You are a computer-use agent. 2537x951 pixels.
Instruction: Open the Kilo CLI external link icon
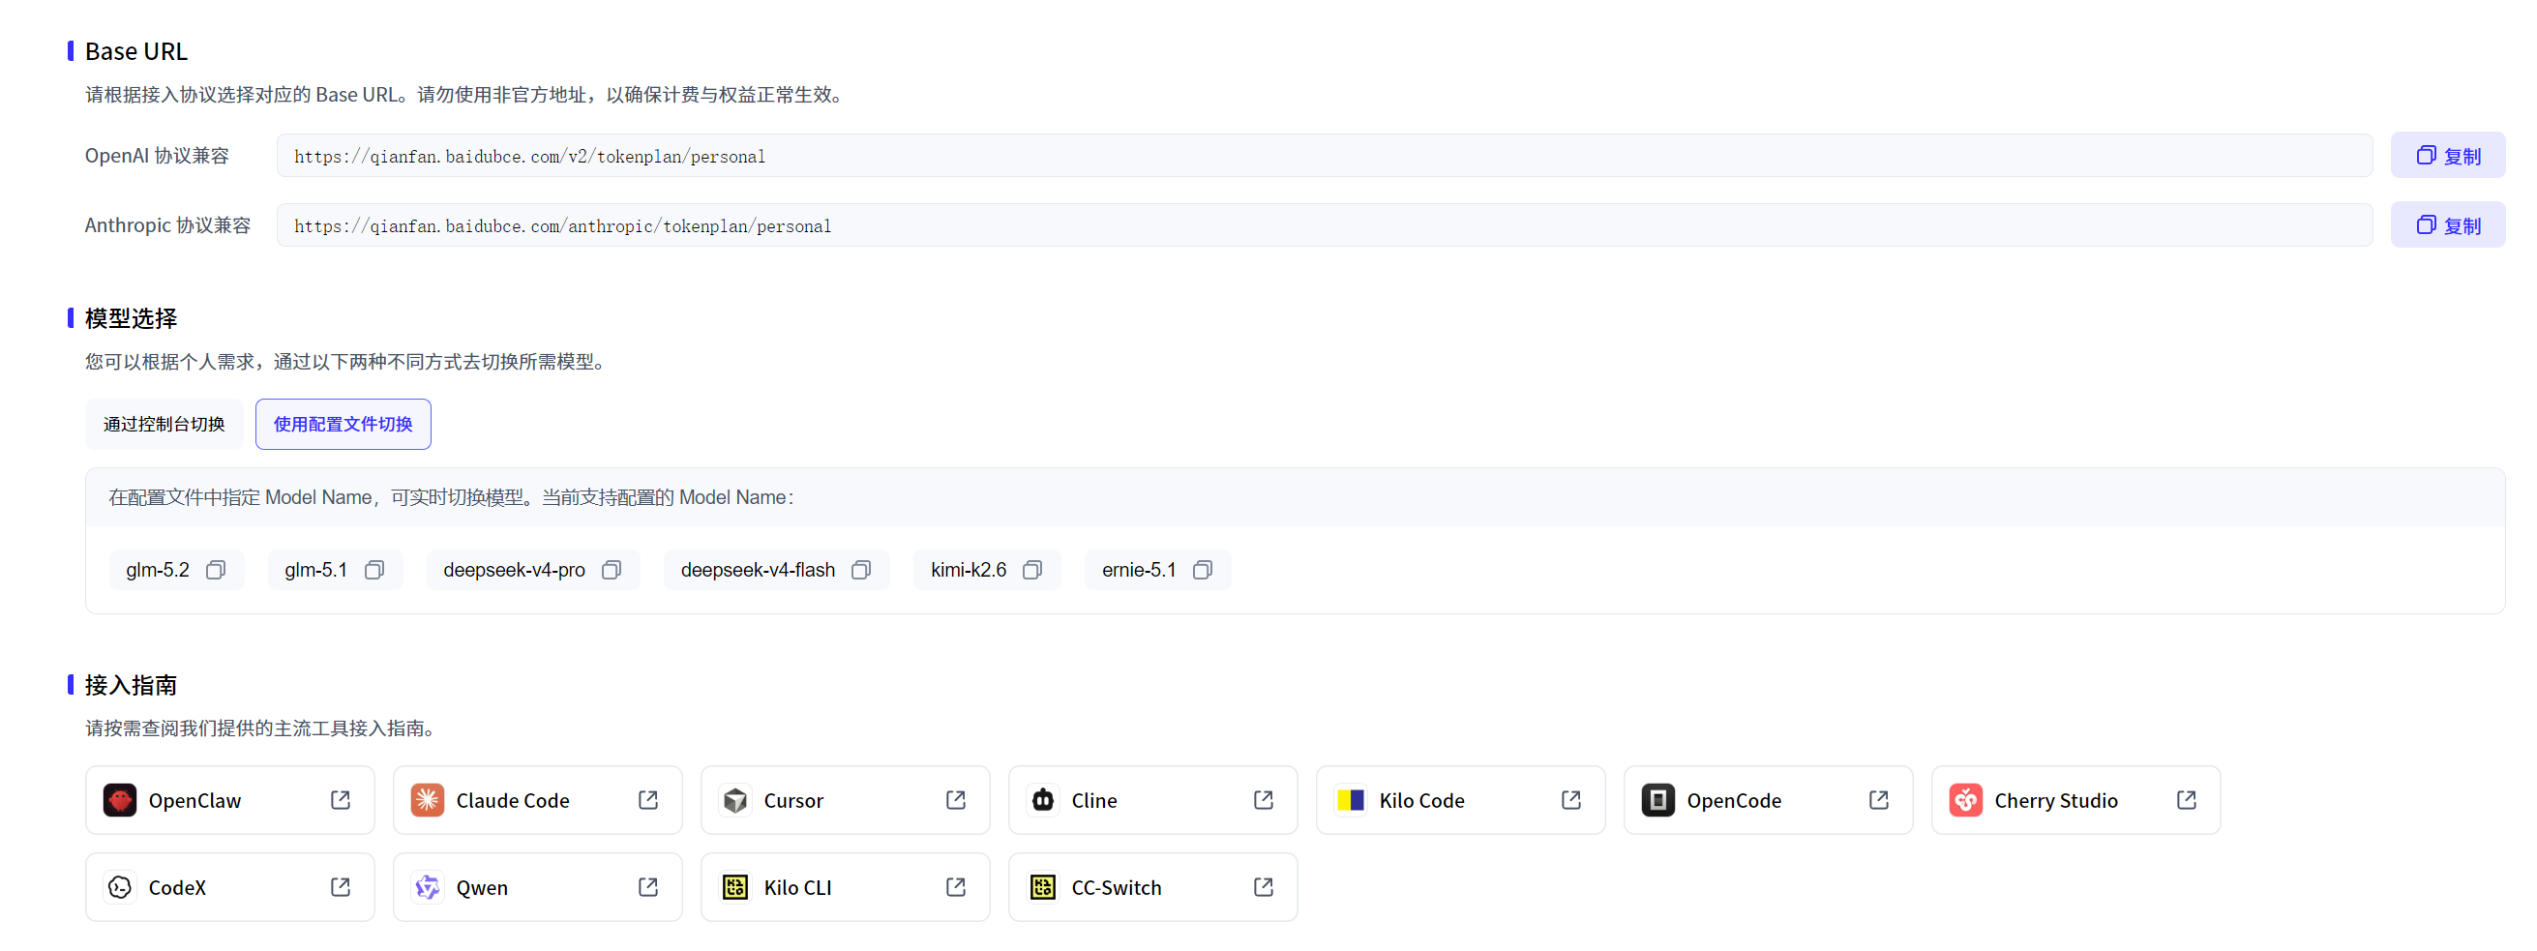point(956,887)
